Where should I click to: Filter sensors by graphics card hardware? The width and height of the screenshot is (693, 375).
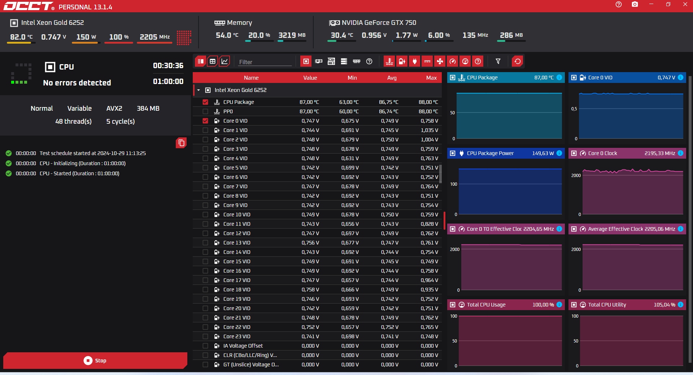[319, 61]
